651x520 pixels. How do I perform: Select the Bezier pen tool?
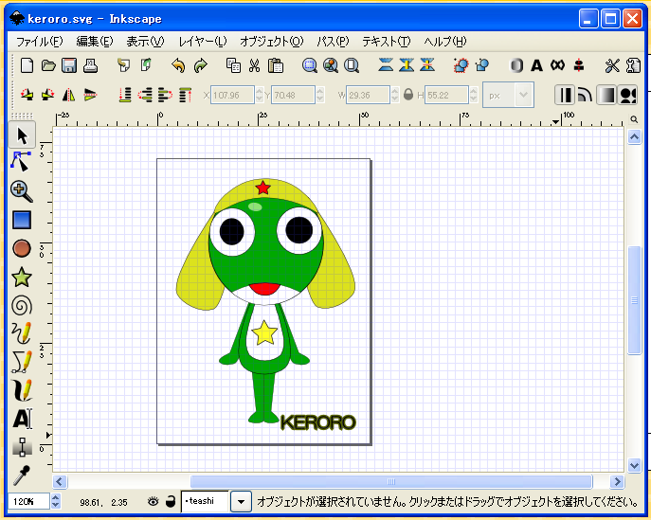coord(22,362)
